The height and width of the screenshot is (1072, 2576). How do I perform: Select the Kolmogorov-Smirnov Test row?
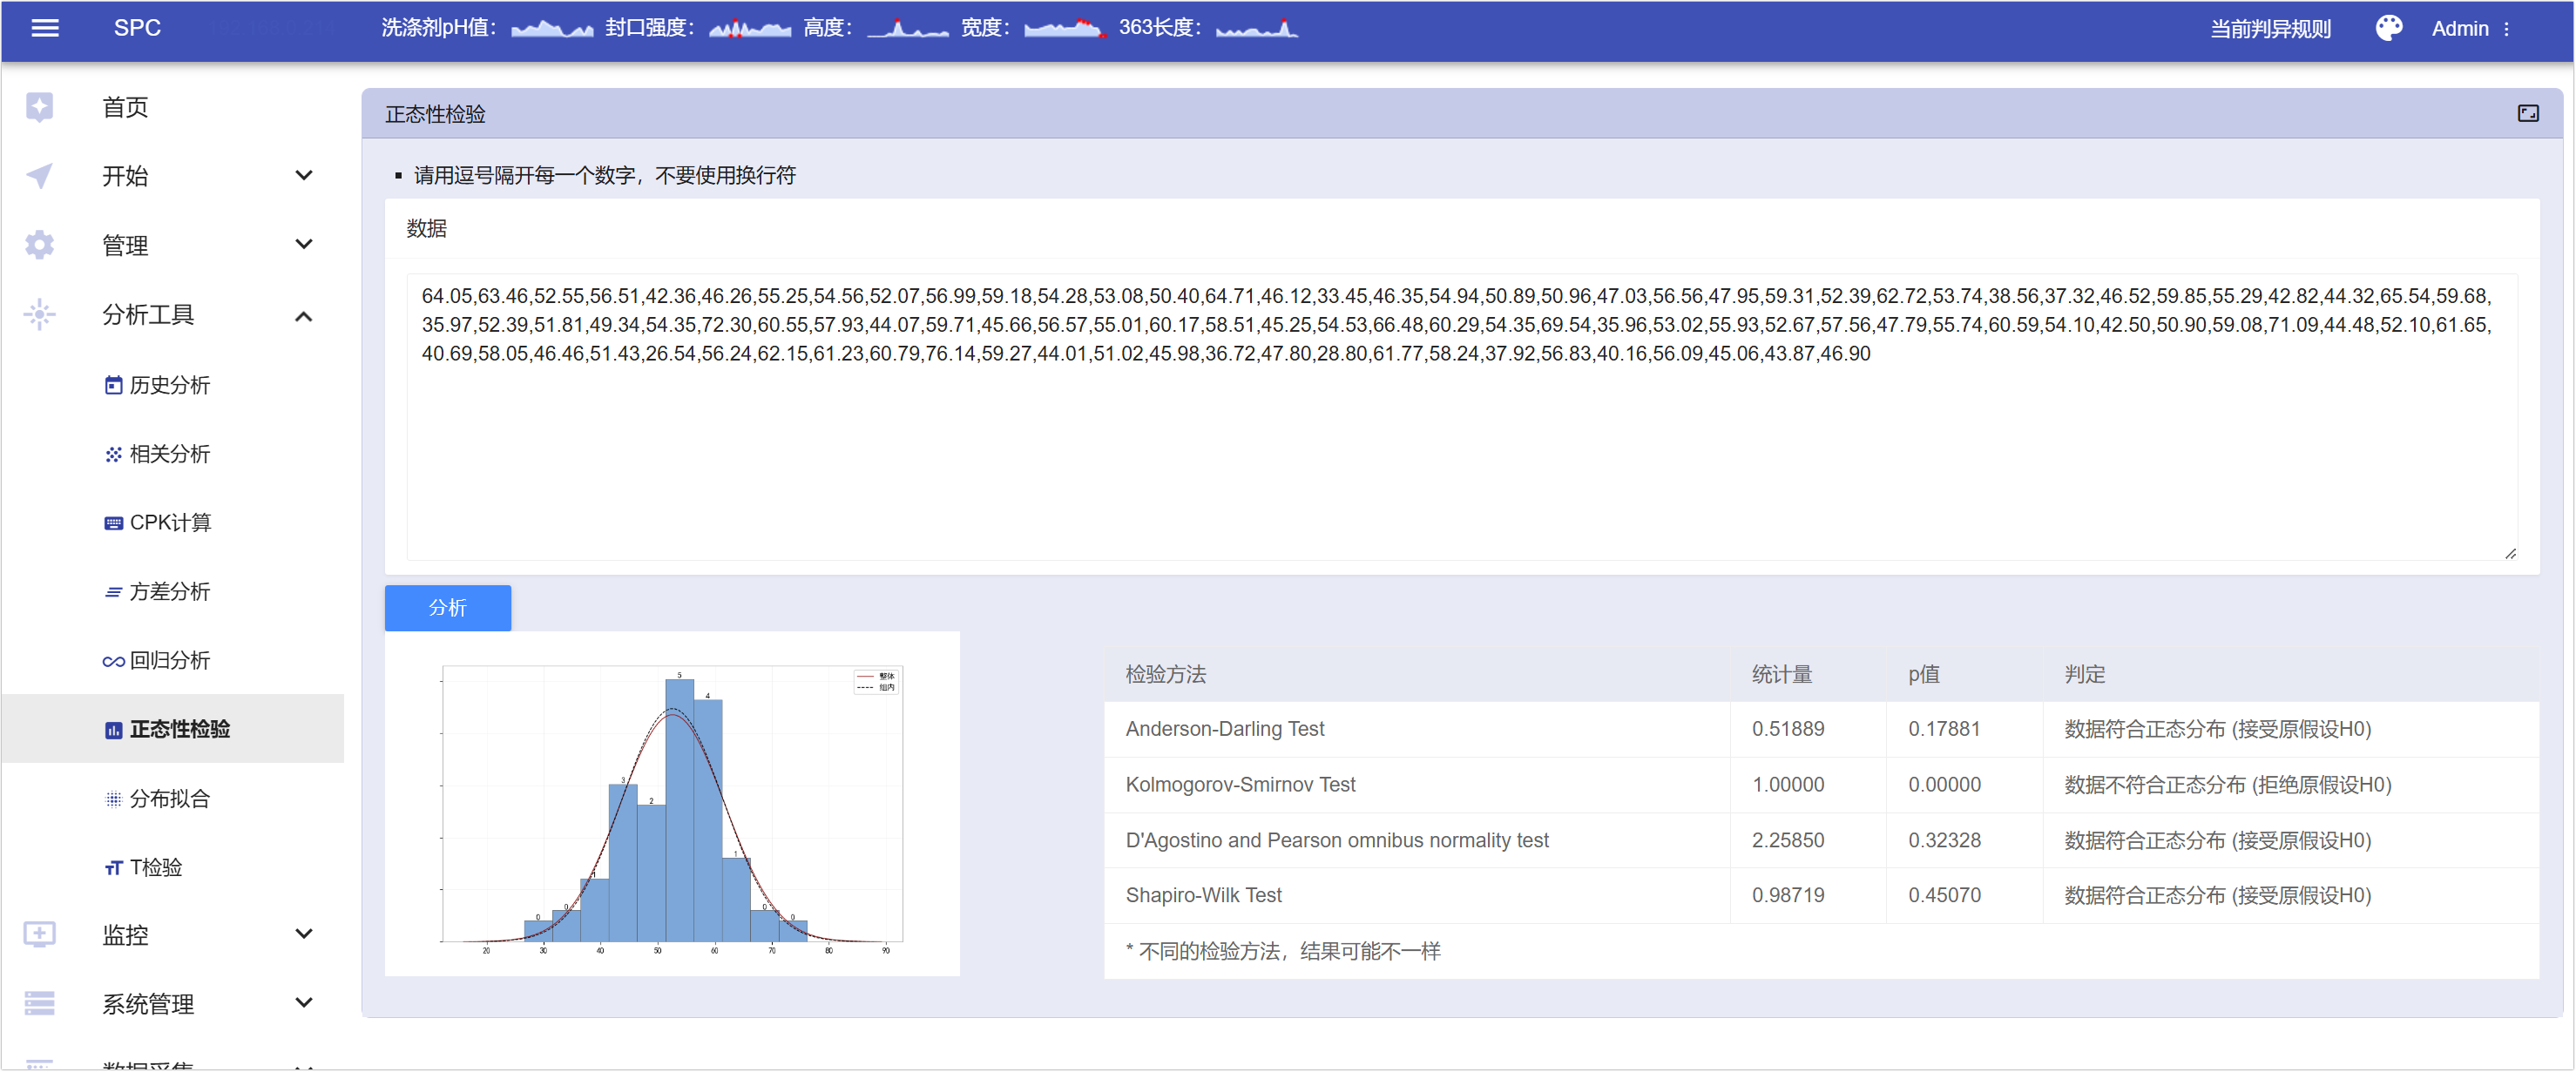[x=1821, y=785]
